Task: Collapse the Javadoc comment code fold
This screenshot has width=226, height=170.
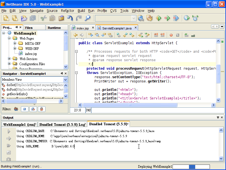Action: click(76, 51)
